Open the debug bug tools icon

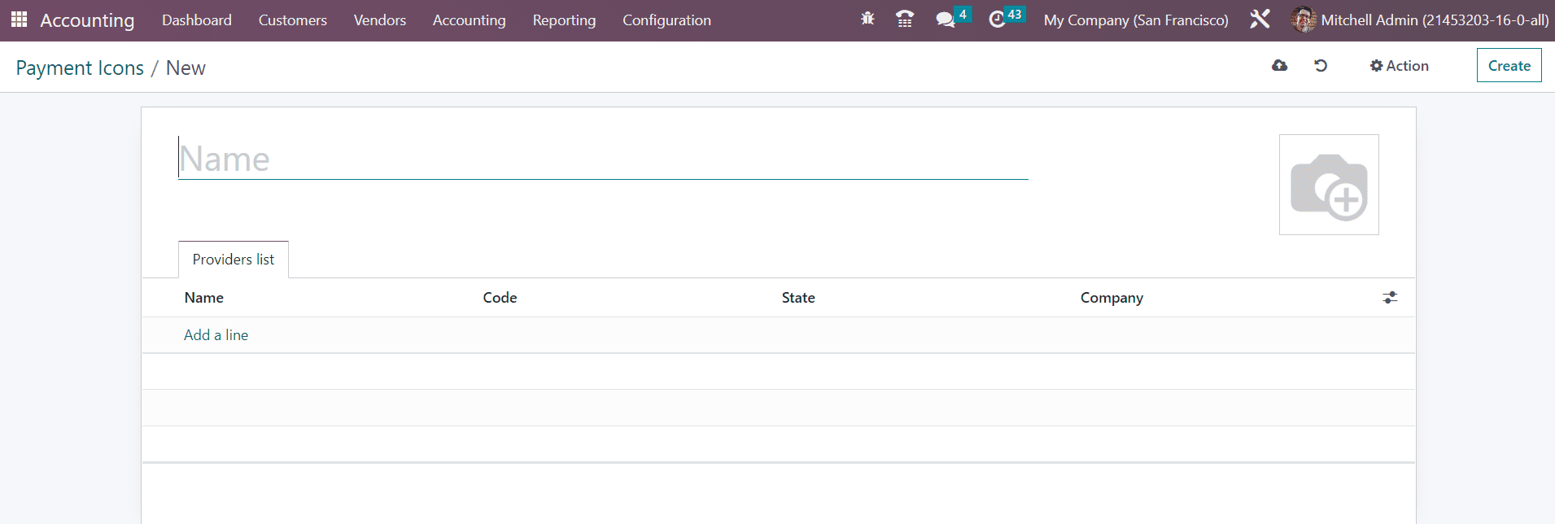pyautogui.click(x=867, y=19)
